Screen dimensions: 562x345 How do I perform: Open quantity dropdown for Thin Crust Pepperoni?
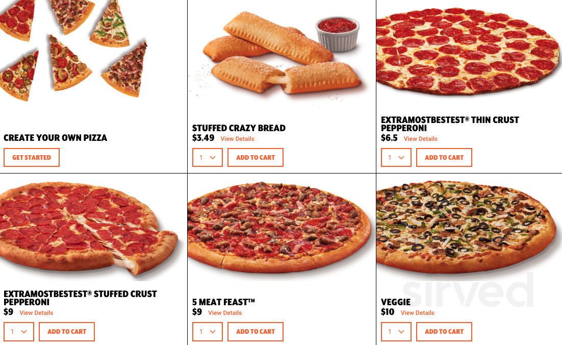click(396, 157)
